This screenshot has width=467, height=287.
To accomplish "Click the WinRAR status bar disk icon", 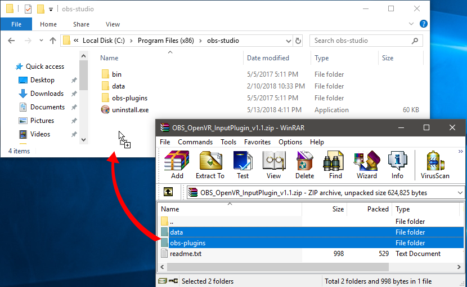I will (x=163, y=281).
